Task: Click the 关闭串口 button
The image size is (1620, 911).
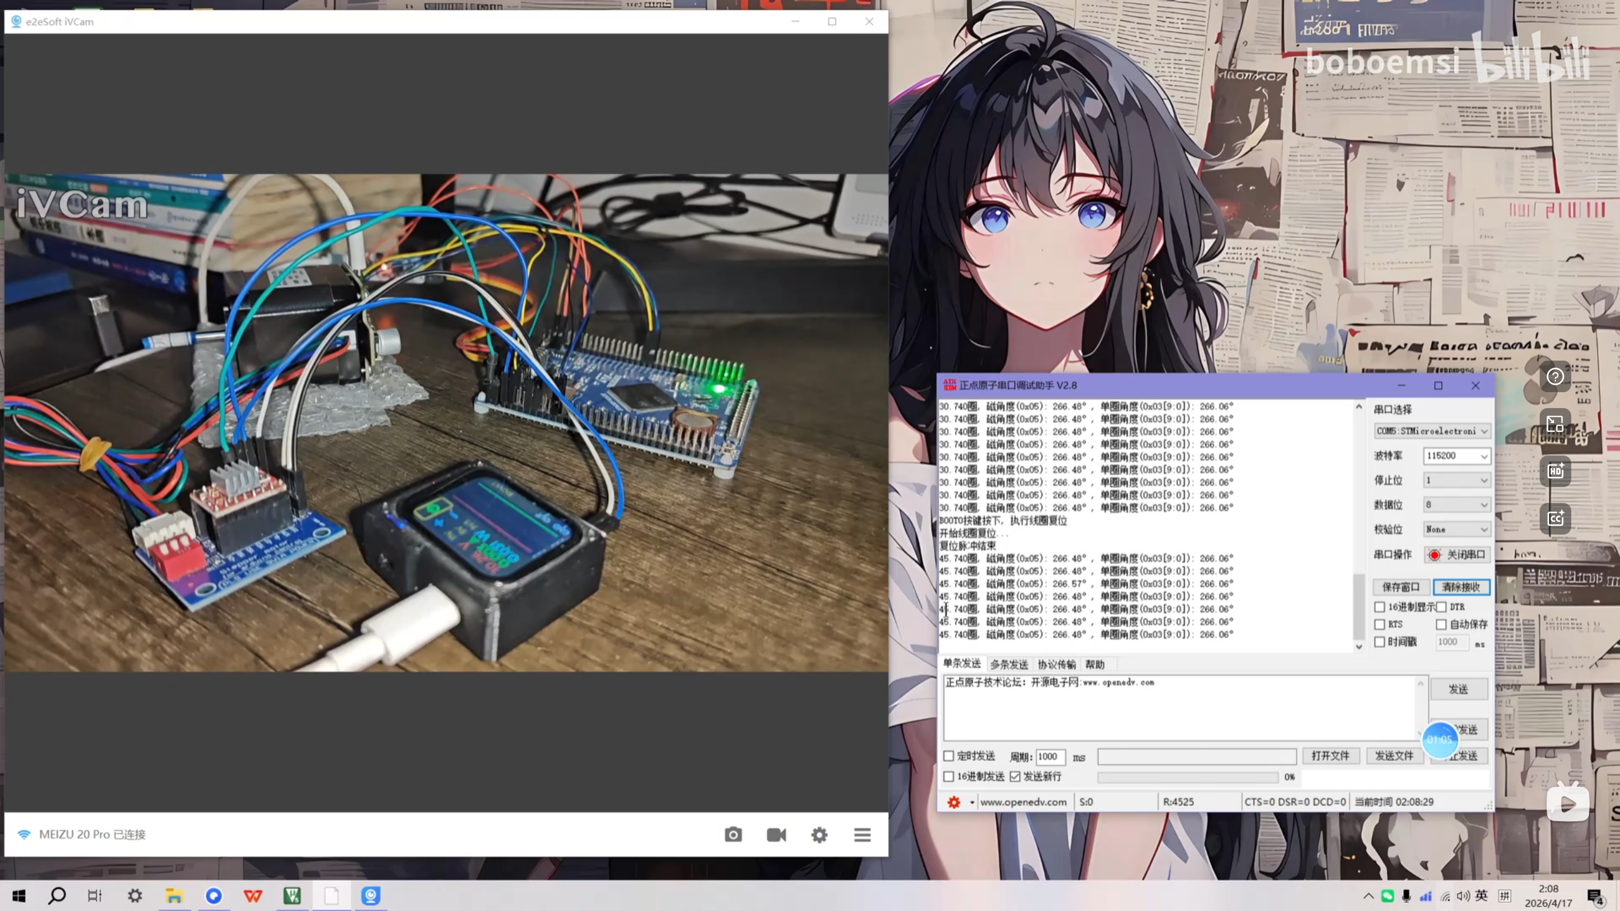Action: (1457, 555)
